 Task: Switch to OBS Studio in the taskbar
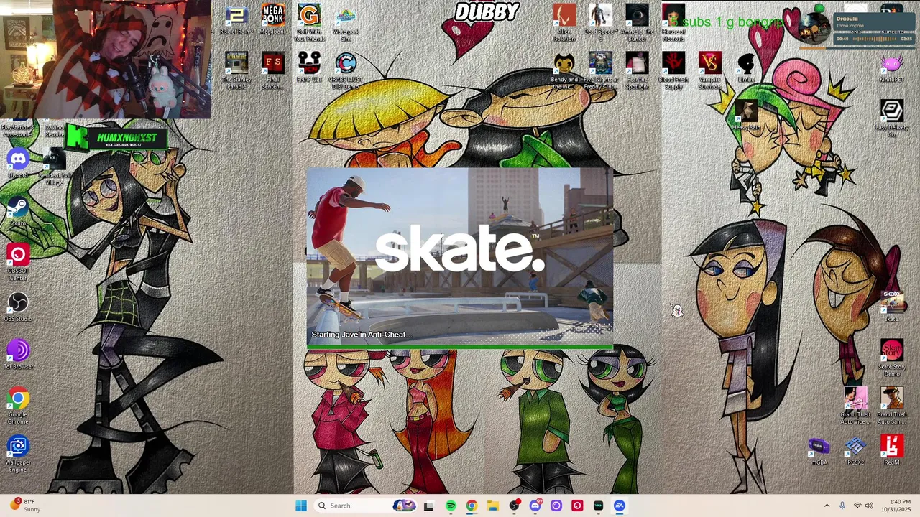514,506
